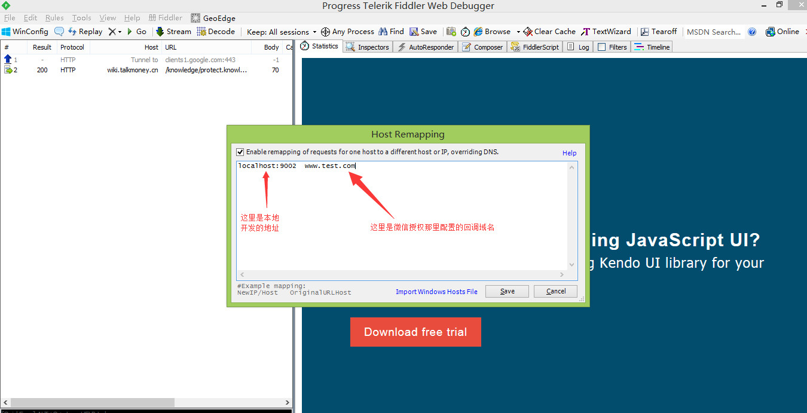The image size is (807, 413).
Task: Replay the selected sessions
Action: [x=85, y=32]
